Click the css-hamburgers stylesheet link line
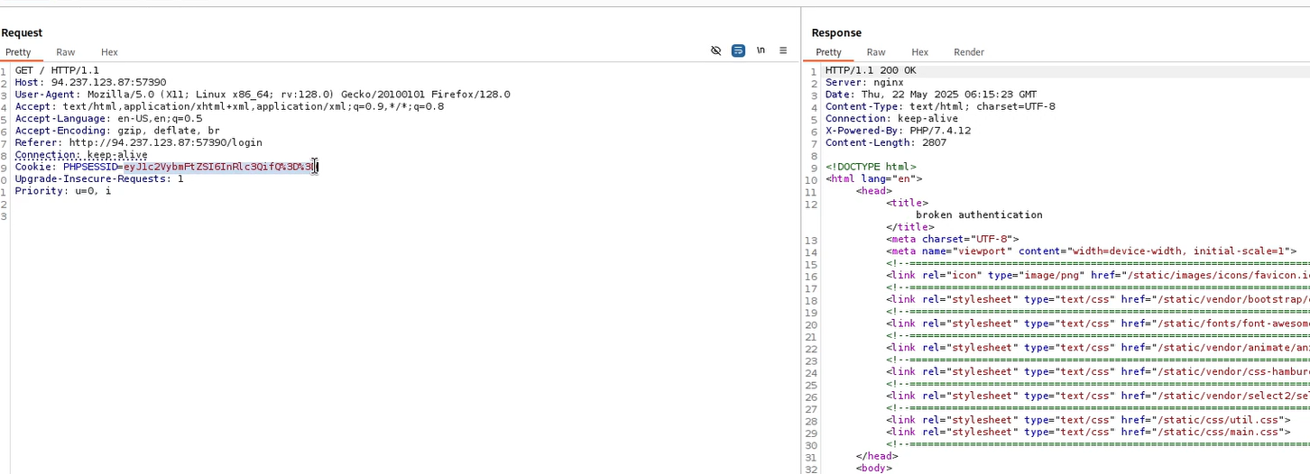 click(1098, 371)
